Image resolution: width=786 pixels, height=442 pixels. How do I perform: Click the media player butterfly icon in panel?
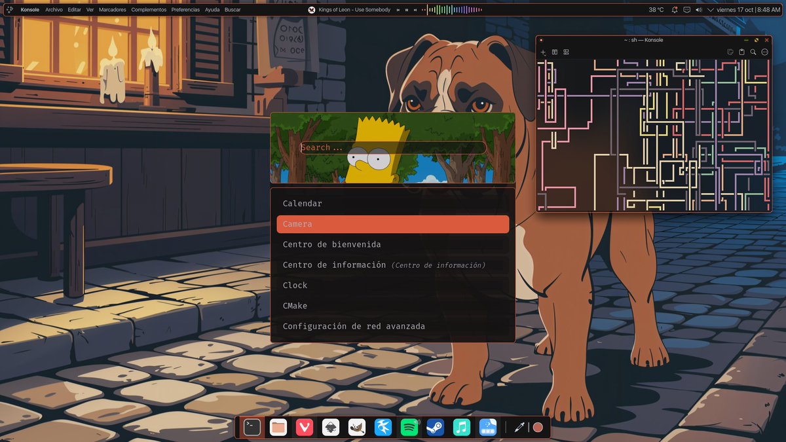click(x=312, y=10)
